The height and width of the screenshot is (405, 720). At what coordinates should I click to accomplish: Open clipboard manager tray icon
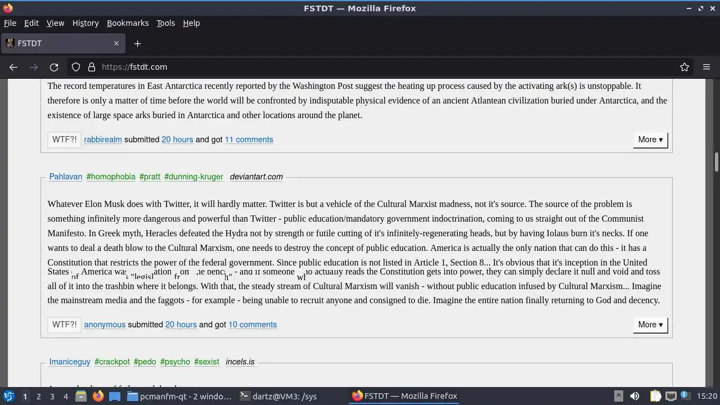click(x=655, y=396)
